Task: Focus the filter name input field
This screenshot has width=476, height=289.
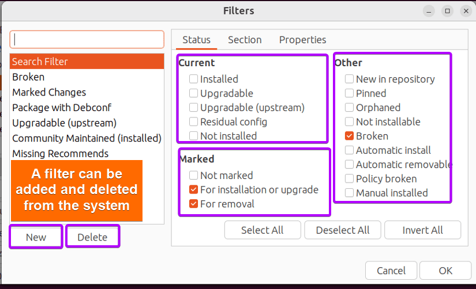Action: pos(87,39)
